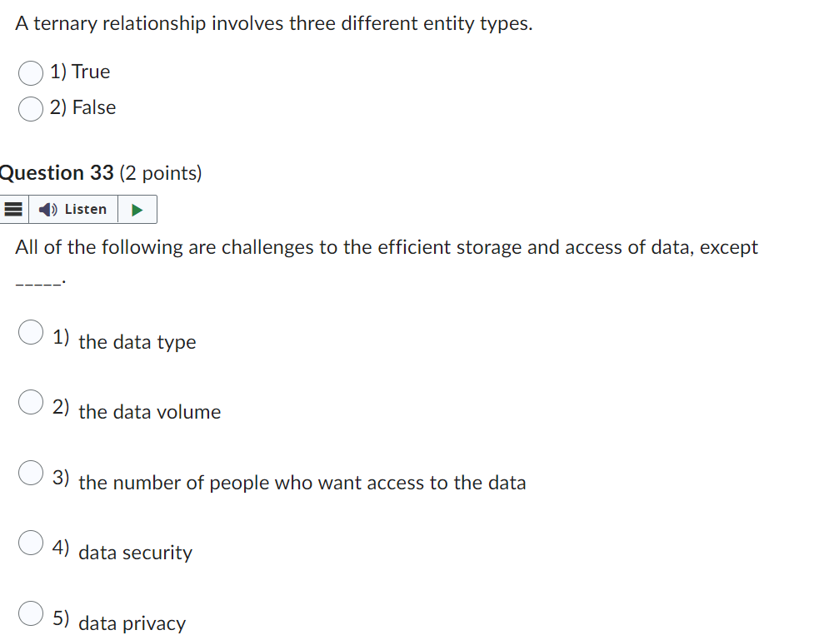Click the Listen button to hear the question
The image size is (819, 640).
(x=75, y=209)
